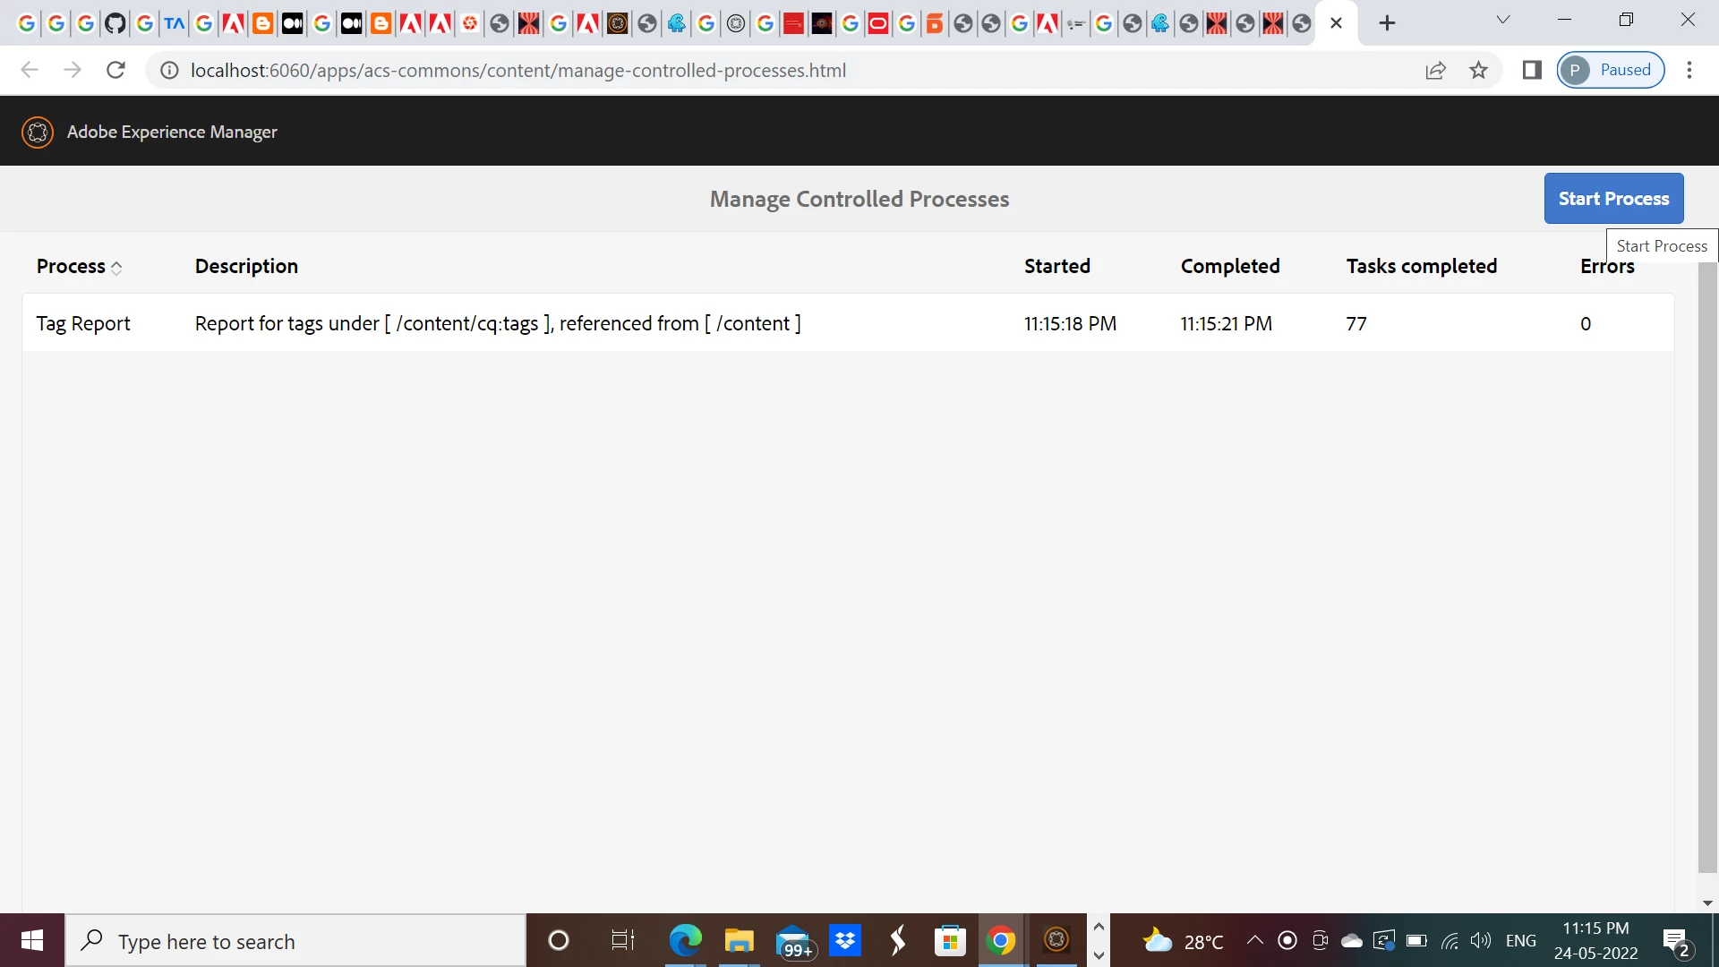The width and height of the screenshot is (1719, 967).
Task: Click the Description column header
Action: (246, 267)
